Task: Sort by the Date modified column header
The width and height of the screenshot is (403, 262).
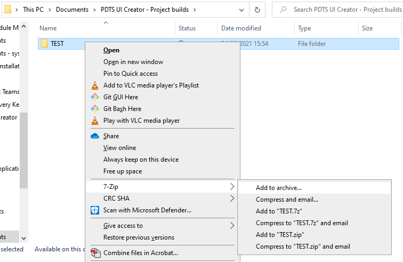Action: coord(241,28)
